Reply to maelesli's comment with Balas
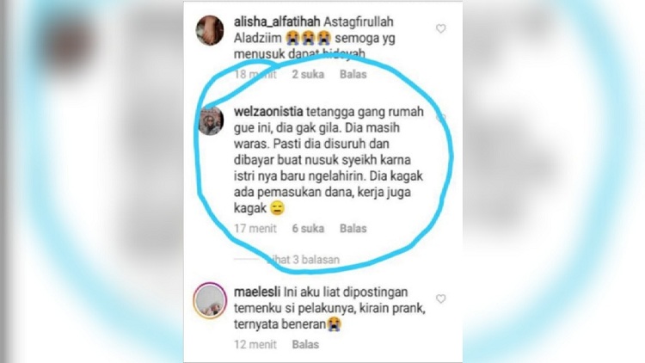645x363 pixels. (305, 344)
